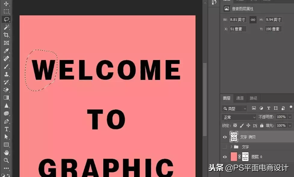Screen dimensions: 294x177
Task: Select the Eyedropper tool
Action: tap(6, 51)
